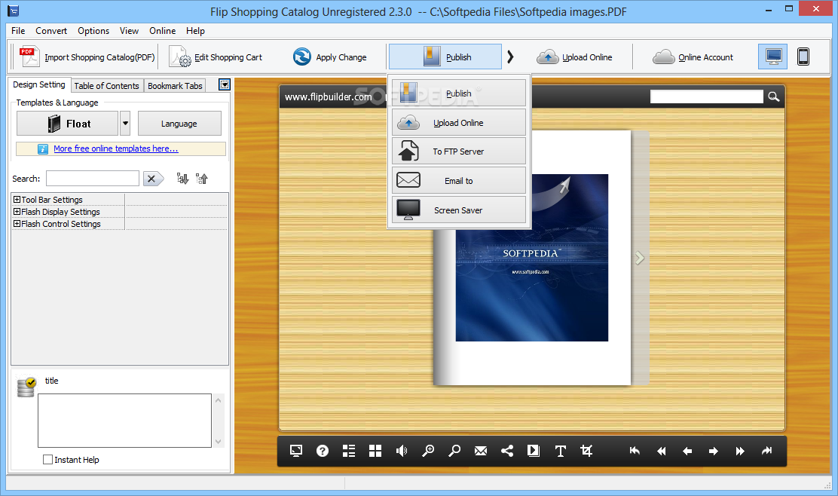Image resolution: width=838 pixels, height=496 pixels.
Task: Click next page arrow beside book
Action: pos(639,258)
